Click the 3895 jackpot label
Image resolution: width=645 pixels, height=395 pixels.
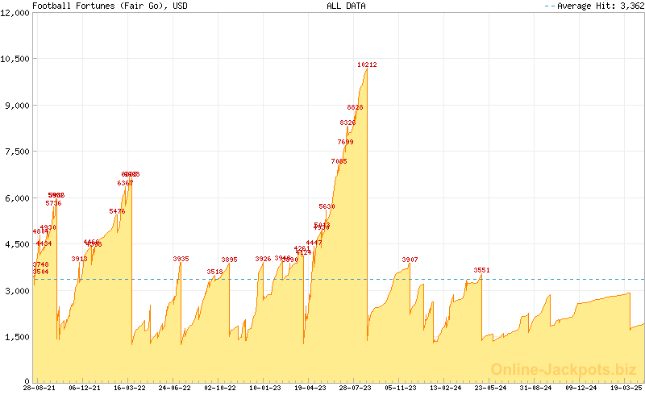pyautogui.click(x=229, y=260)
